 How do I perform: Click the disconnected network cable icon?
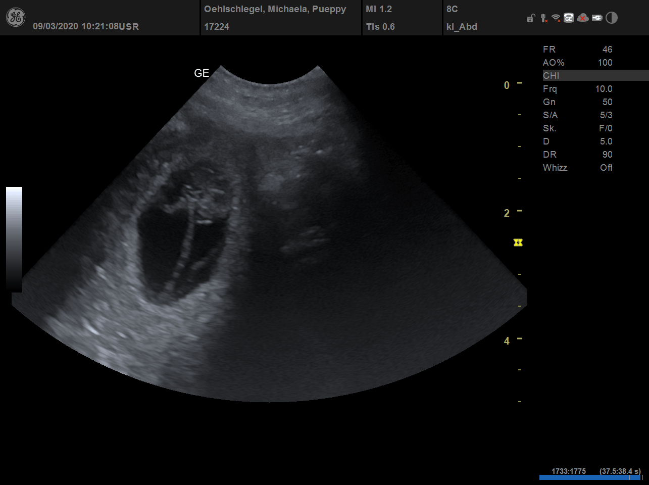(x=543, y=18)
